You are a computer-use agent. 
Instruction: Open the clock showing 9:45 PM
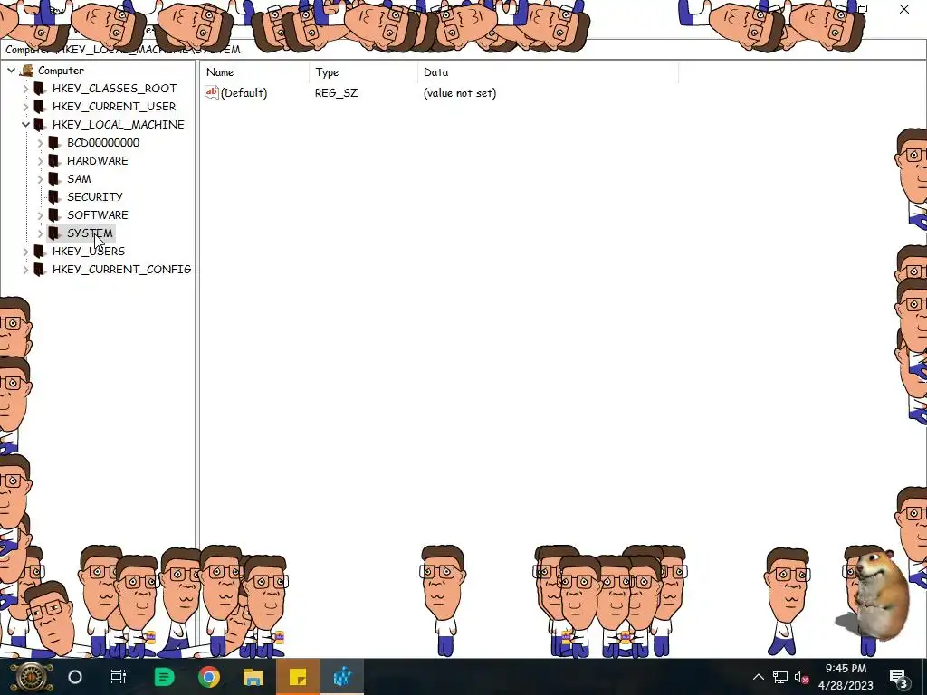846,677
